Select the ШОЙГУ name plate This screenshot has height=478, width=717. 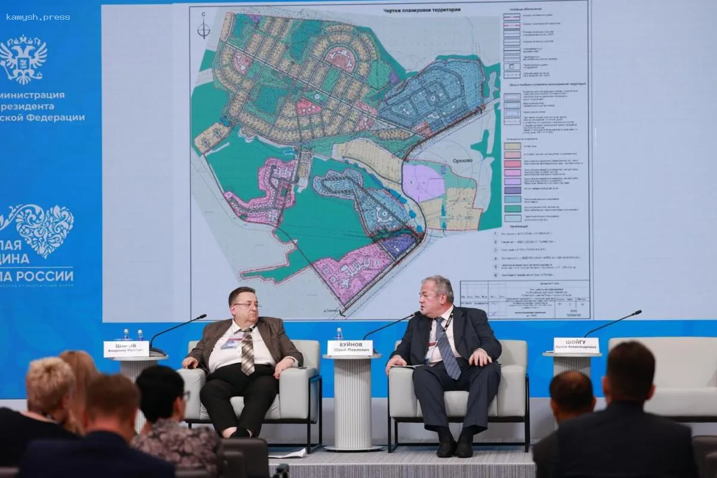[576, 345]
